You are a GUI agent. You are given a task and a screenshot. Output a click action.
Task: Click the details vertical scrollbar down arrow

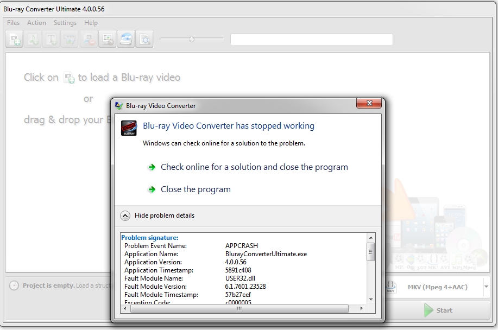coord(370,300)
